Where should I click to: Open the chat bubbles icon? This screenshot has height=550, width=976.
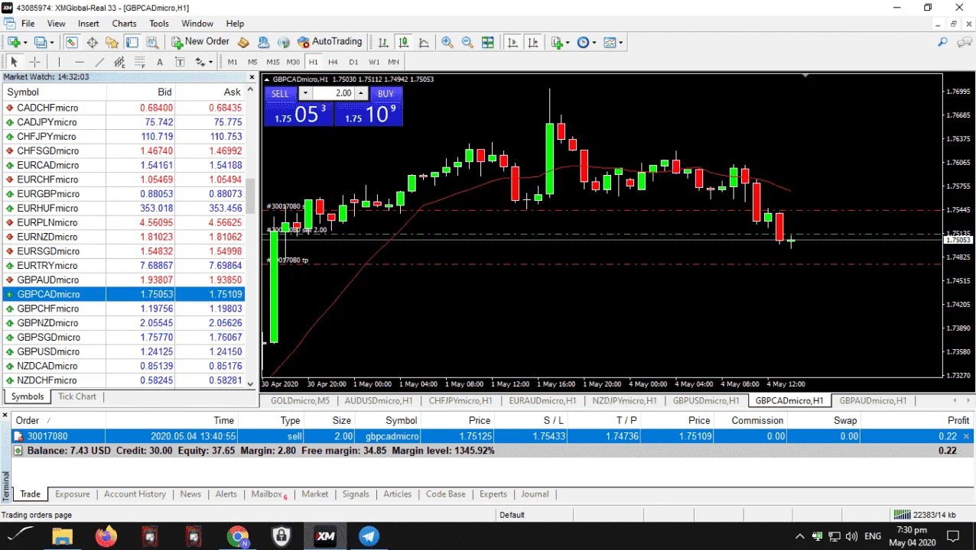964,42
